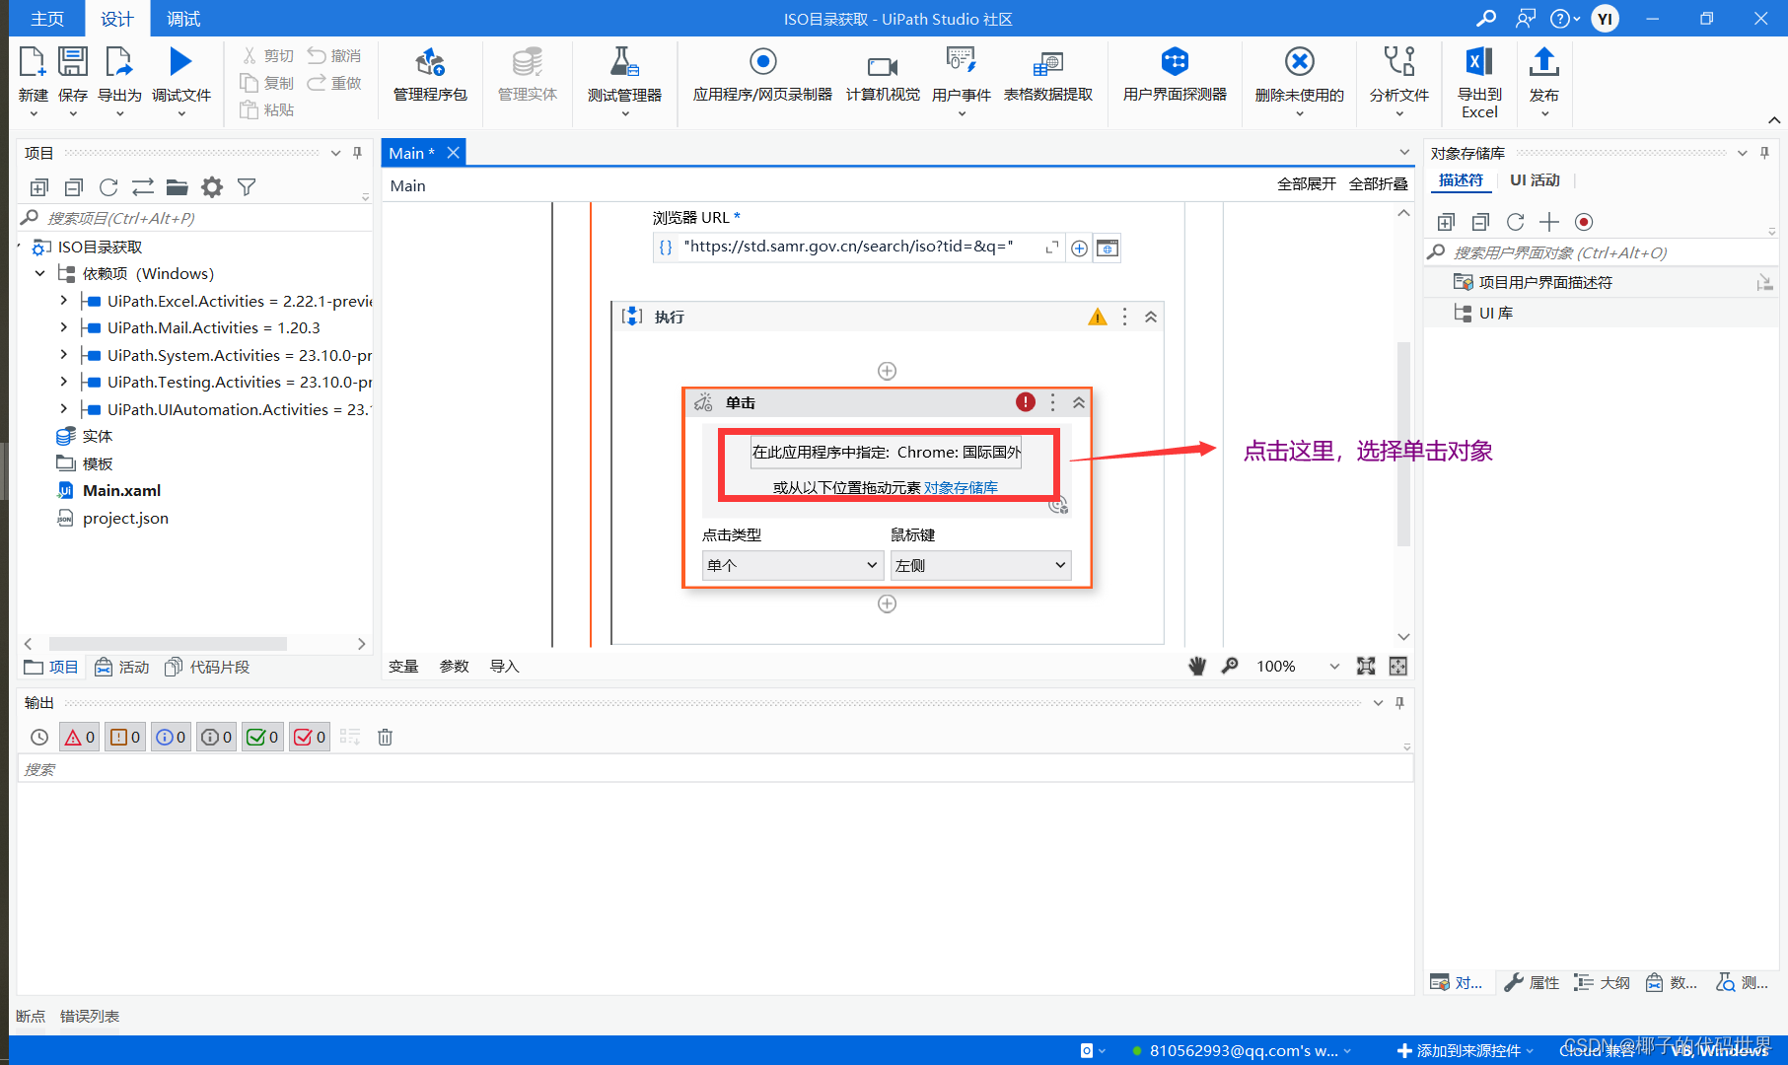
Task: Click filter funnel icon in 项目 panel
Action: [247, 187]
